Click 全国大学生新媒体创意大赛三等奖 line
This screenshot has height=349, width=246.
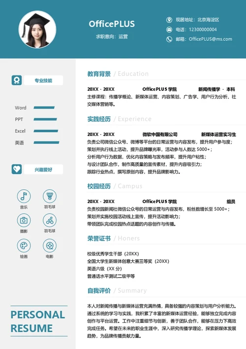coord(128,261)
